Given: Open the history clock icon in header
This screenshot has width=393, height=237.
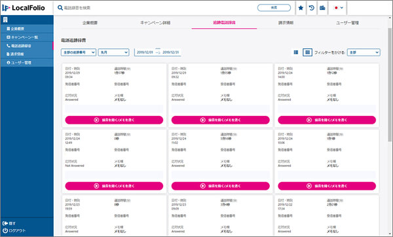Looking at the screenshot, I should click(312, 8).
